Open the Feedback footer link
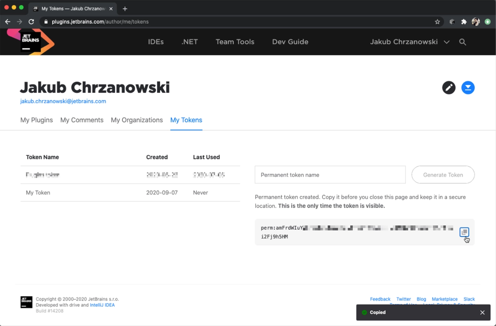Image resolution: width=496 pixels, height=326 pixels. 380,299
